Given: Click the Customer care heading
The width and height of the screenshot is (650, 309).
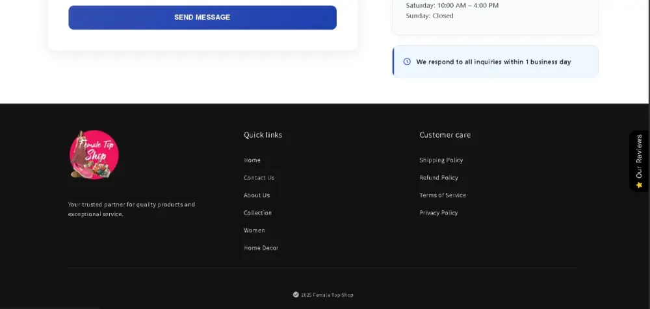Looking at the screenshot, I should (x=445, y=134).
